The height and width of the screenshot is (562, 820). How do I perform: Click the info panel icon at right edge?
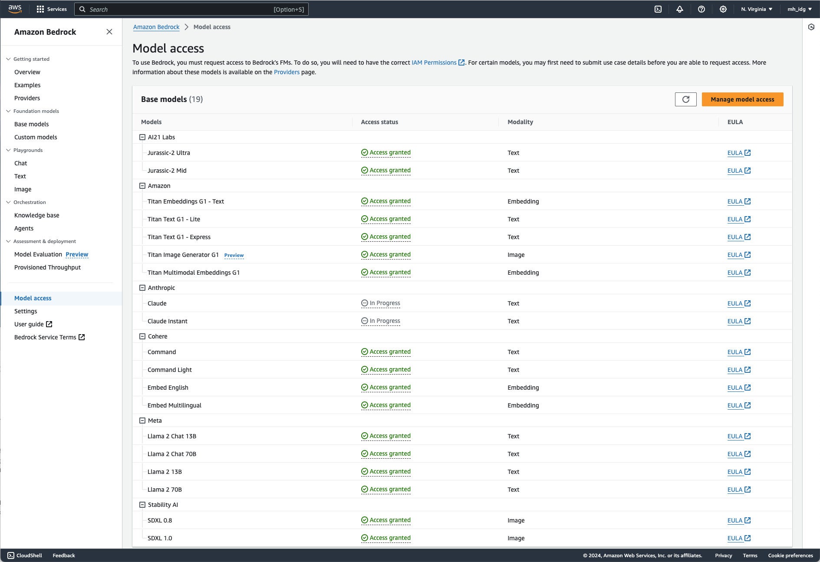click(x=811, y=27)
